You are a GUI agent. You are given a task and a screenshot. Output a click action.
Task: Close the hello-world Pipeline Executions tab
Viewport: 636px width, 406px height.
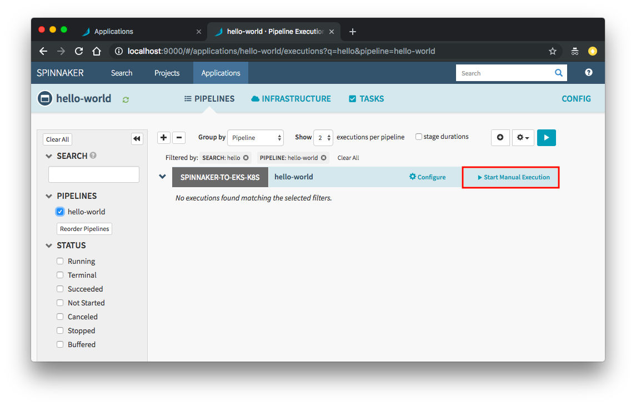pos(332,32)
